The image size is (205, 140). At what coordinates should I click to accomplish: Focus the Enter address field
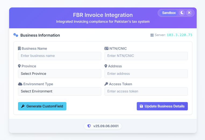pos(146,74)
